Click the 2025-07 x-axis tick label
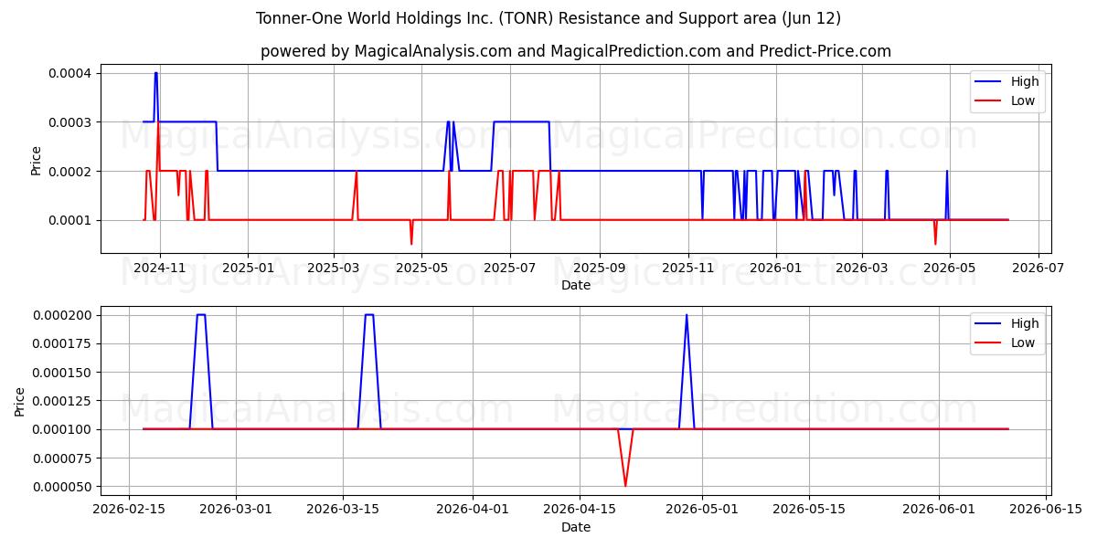This screenshot has height=548, width=1097. 508,268
